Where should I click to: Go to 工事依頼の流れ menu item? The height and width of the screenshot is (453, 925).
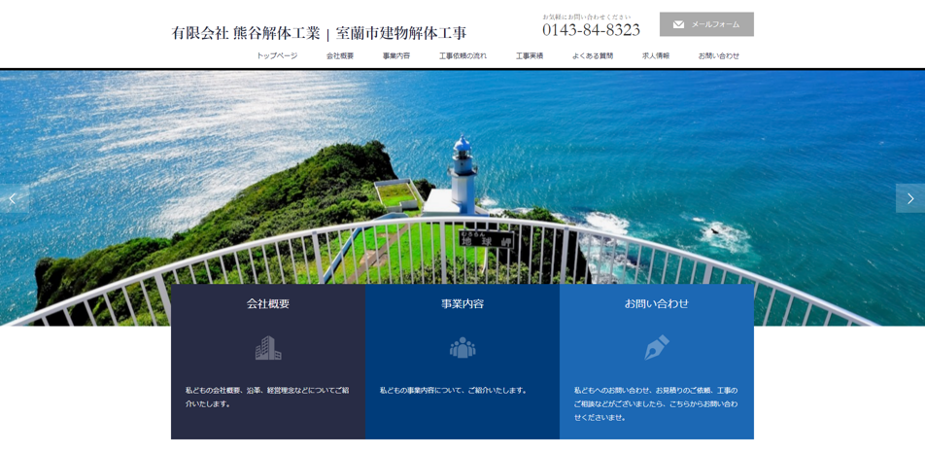[462, 56]
